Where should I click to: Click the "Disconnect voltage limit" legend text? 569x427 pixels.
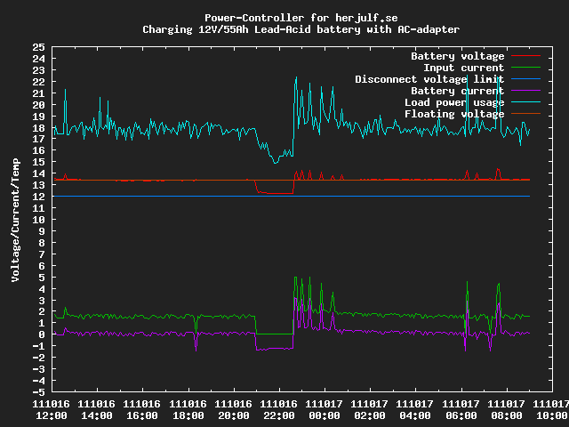coord(429,79)
